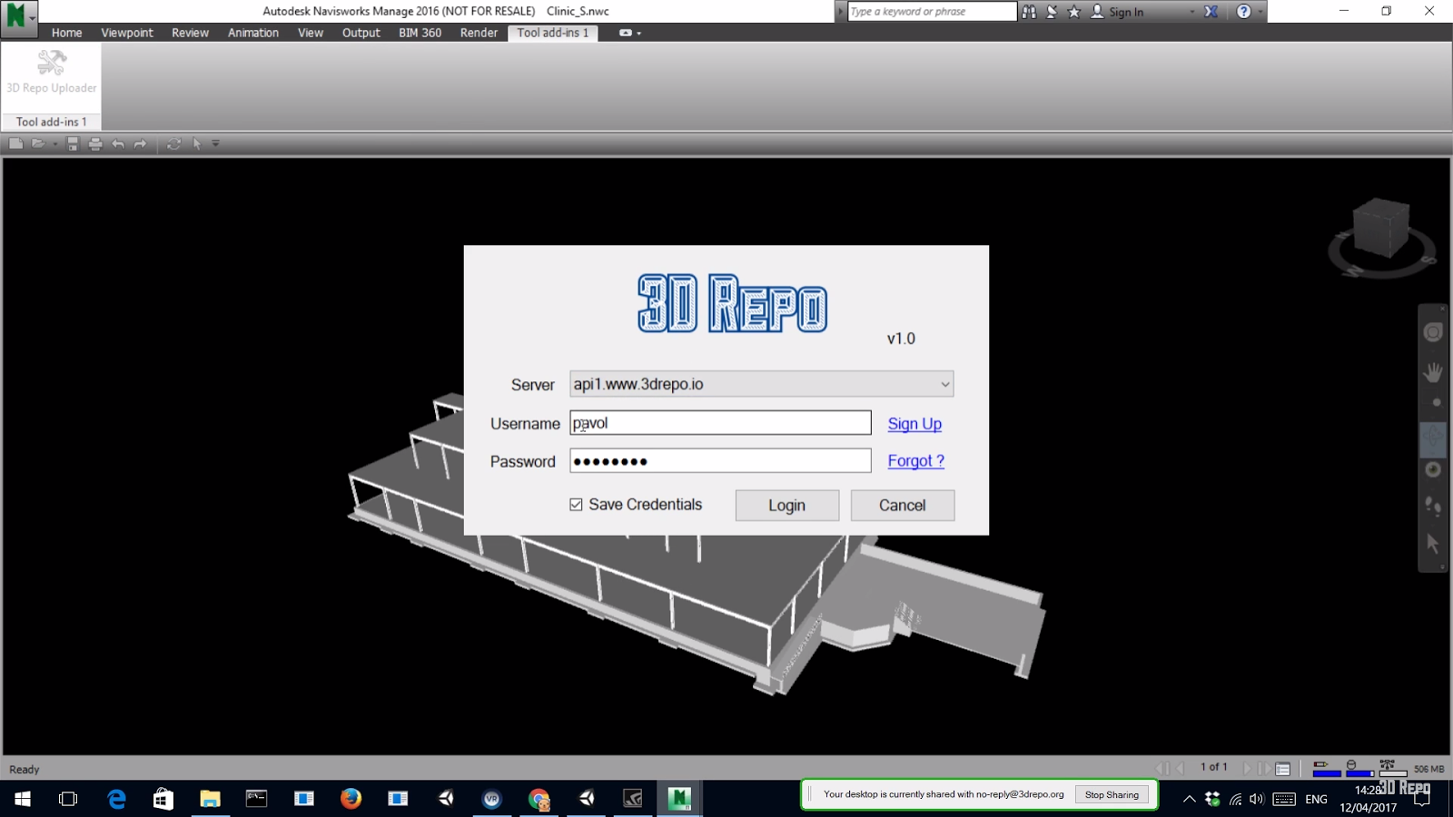The height and width of the screenshot is (817, 1453).
Task: Open Chrome from the taskbar
Action: pyautogui.click(x=539, y=799)
